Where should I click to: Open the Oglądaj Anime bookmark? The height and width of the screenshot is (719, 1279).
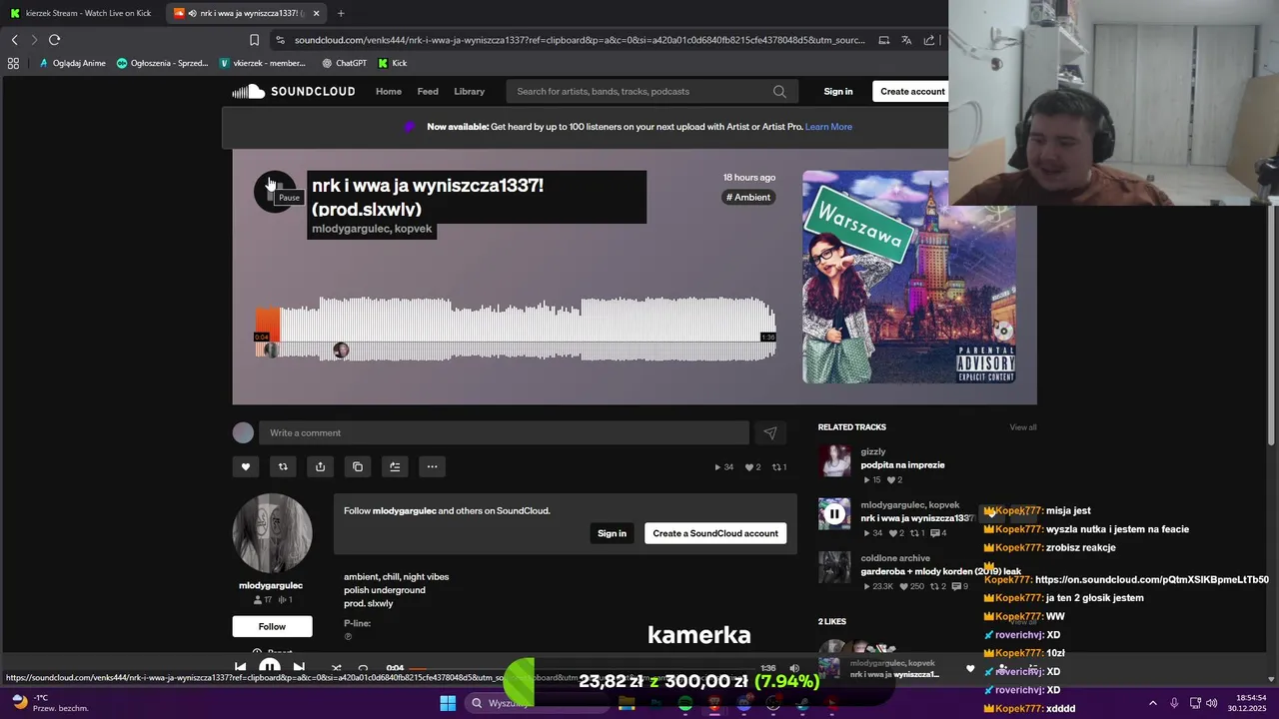72,63
